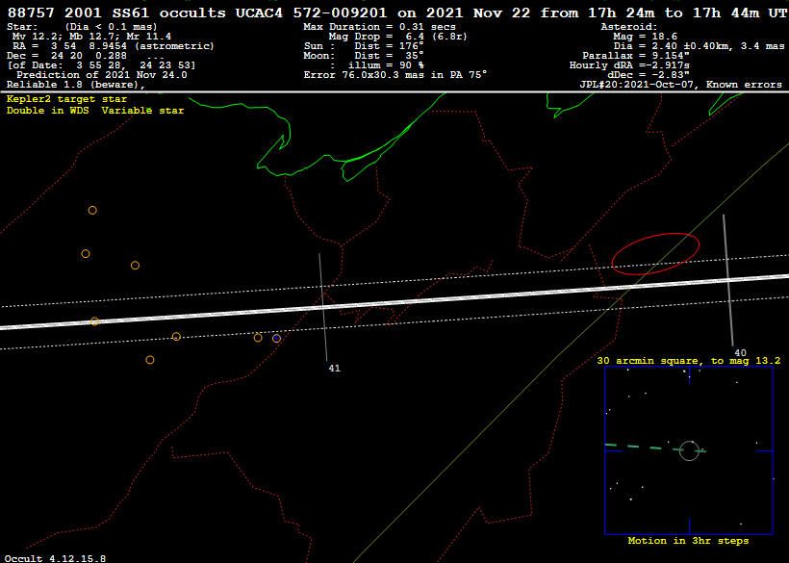
Task: Click the red error ellipse
Action: pos(655,254)
